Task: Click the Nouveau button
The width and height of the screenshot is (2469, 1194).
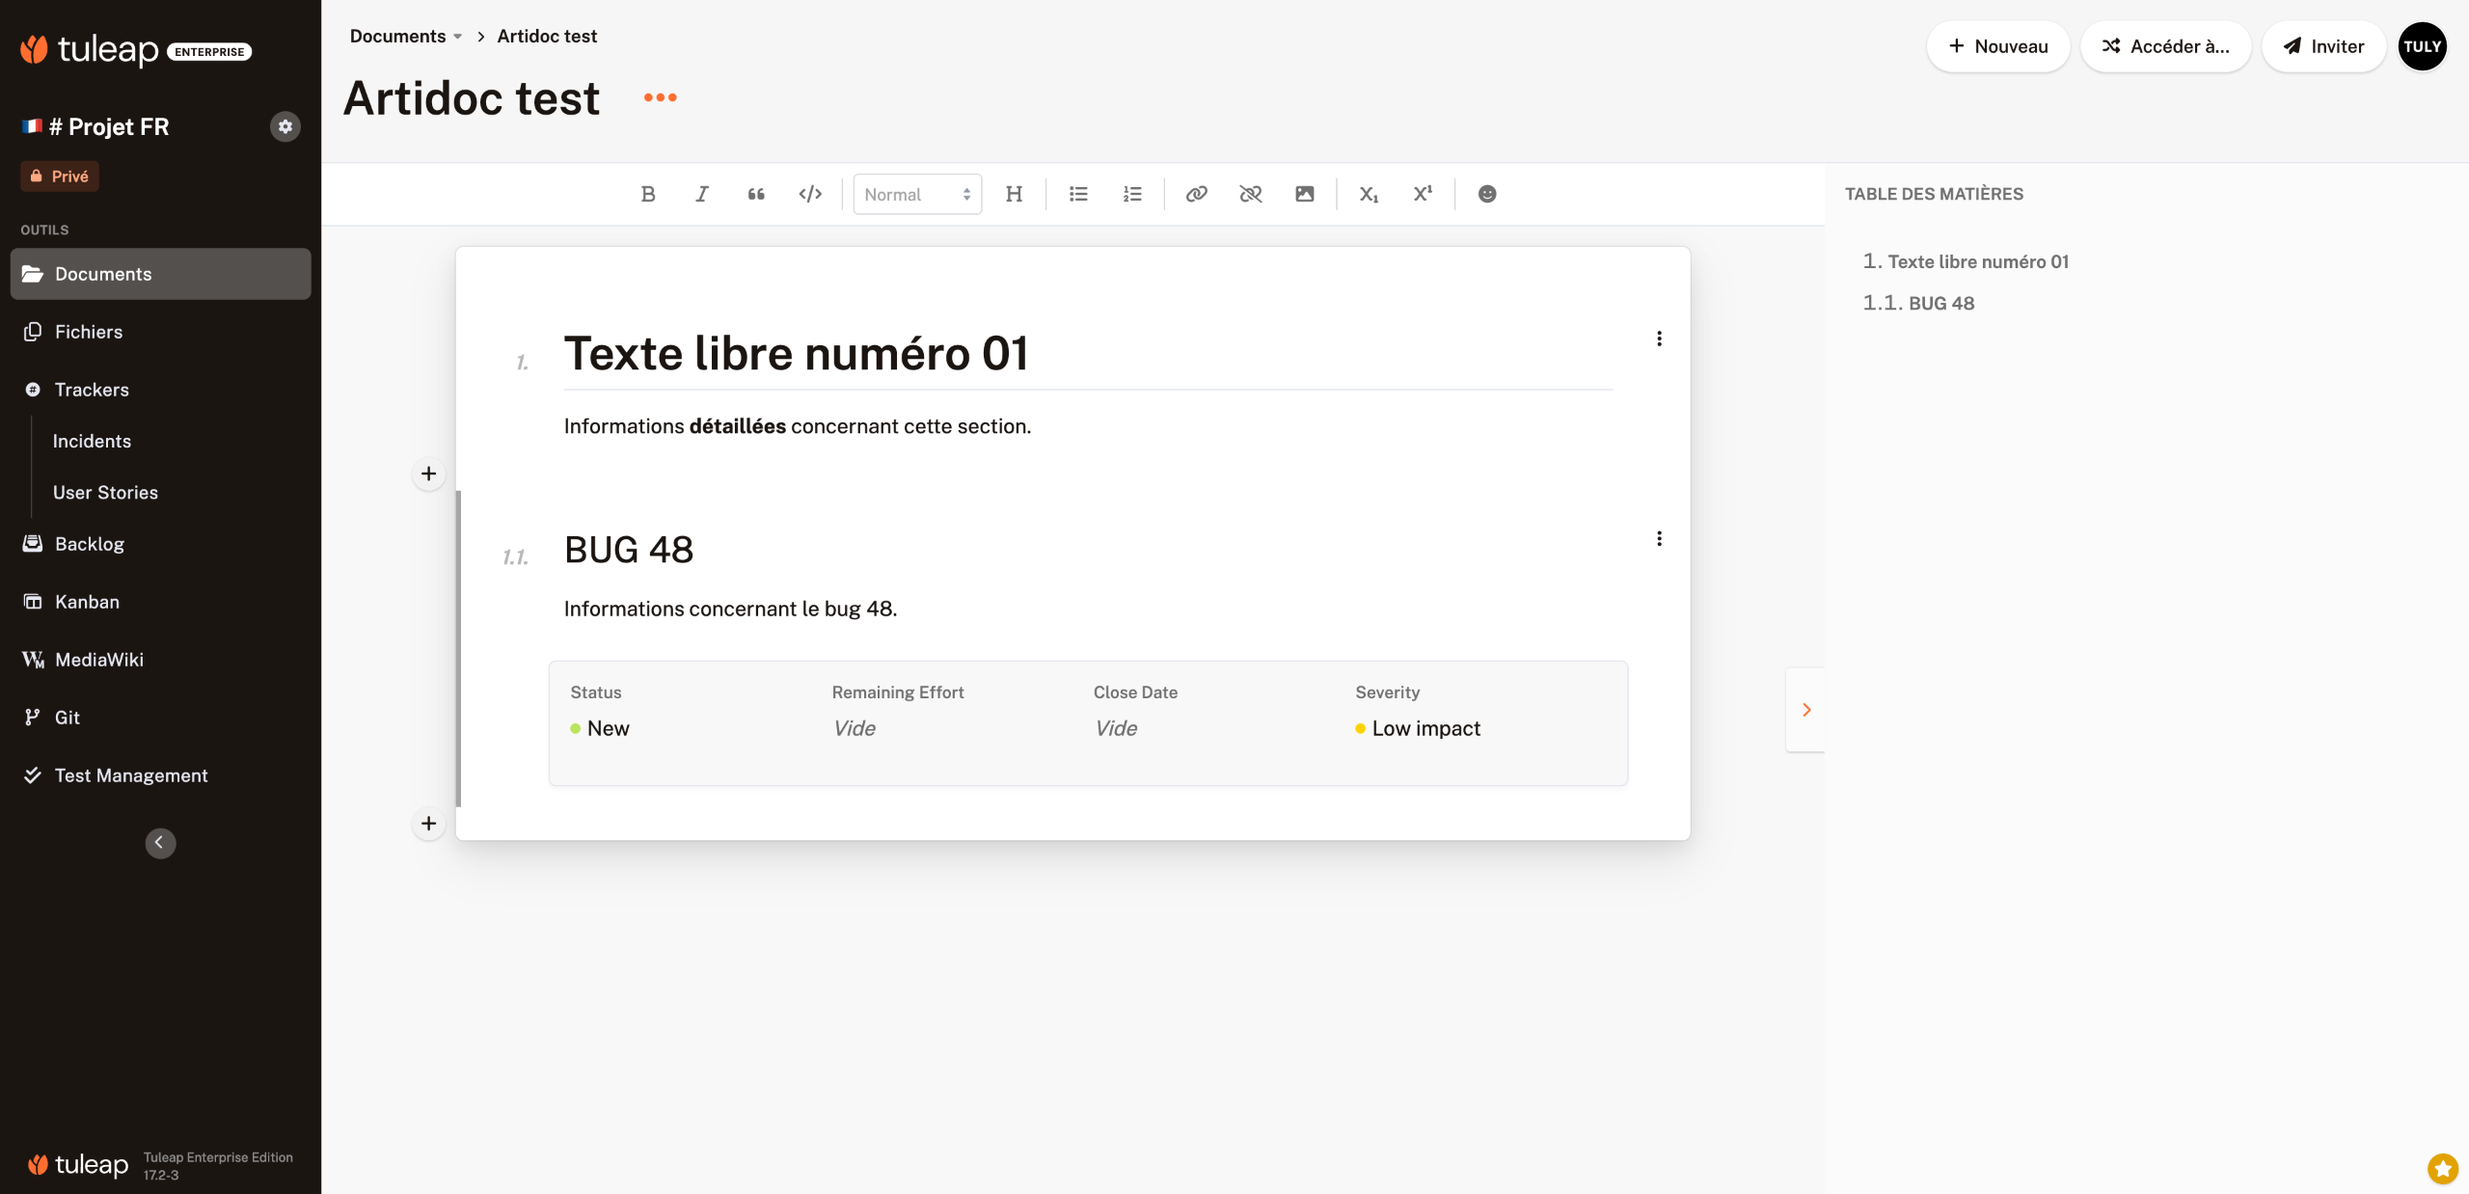Action: [x=1997, y=46]
